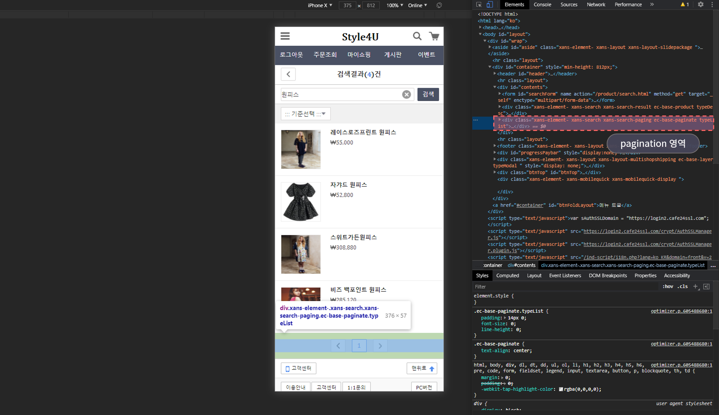
Task: Toggle the device toolbar icon
Action: click(490, 5)
